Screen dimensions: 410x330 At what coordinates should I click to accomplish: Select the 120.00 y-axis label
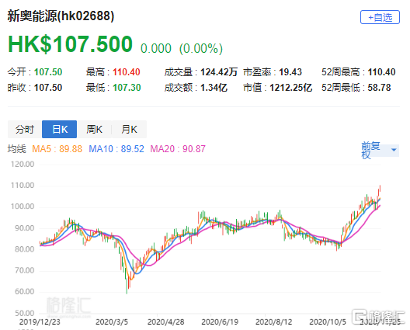pyautogui.click(x=23, y=164)
